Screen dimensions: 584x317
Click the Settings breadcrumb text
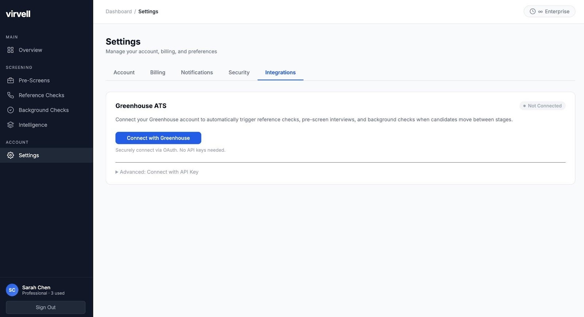point(148,11)
